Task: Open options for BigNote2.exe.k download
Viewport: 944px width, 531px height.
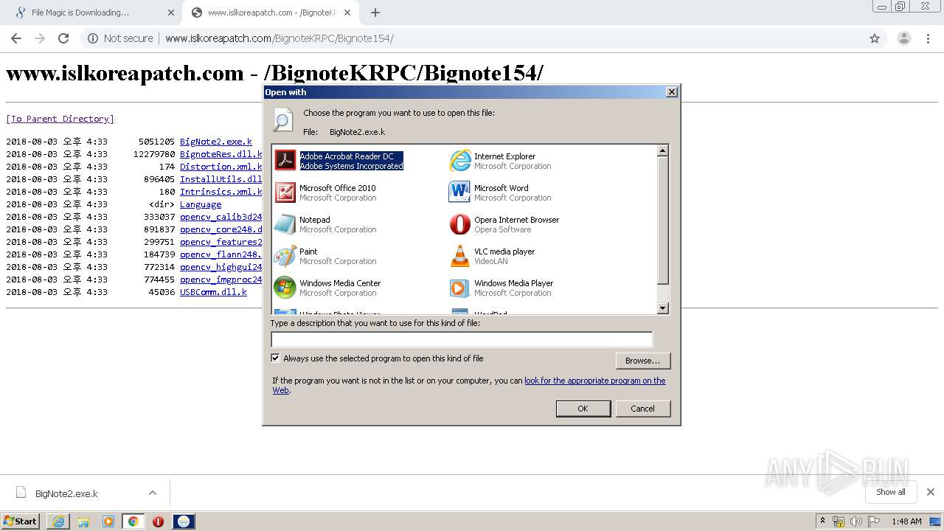Action: [x=153, y=493]
